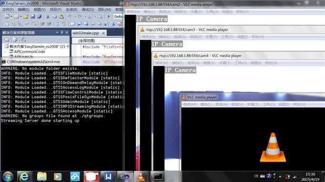Screen dimensions: 325x182
Task: Open the 编辑(E) menu in Visual Studio
Action: coord(24,9)
